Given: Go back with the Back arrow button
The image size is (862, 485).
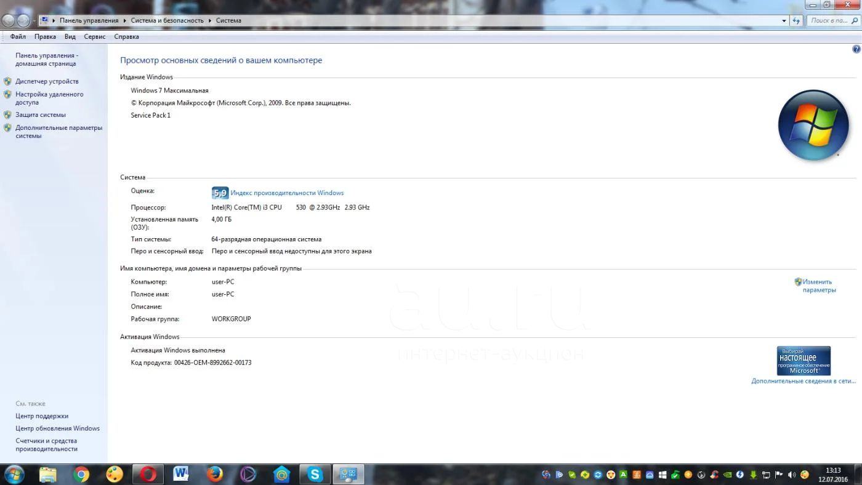Looking at the screenshot, I should (x=9, y=20).
